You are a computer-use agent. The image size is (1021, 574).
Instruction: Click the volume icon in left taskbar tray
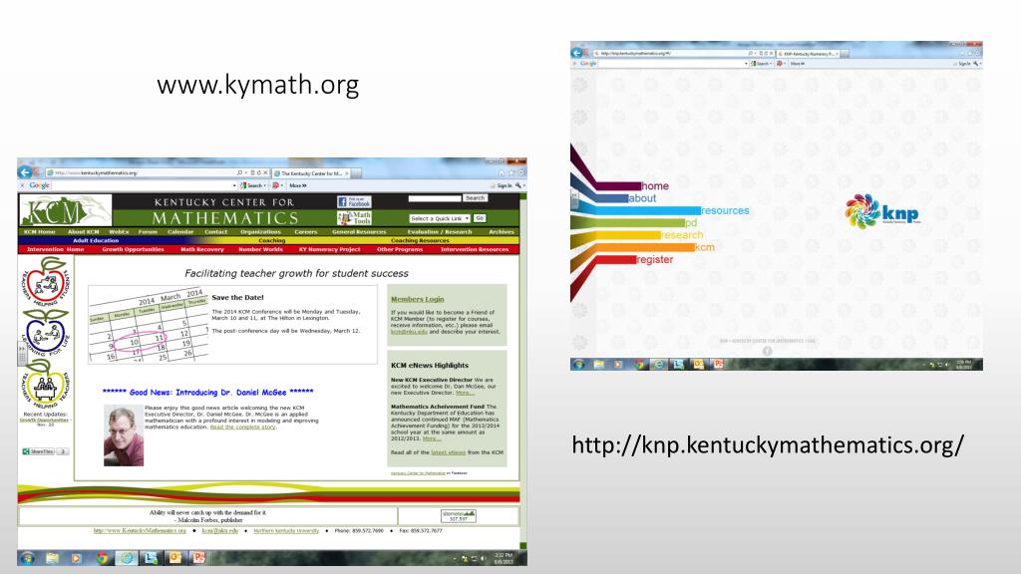(483, 558)
